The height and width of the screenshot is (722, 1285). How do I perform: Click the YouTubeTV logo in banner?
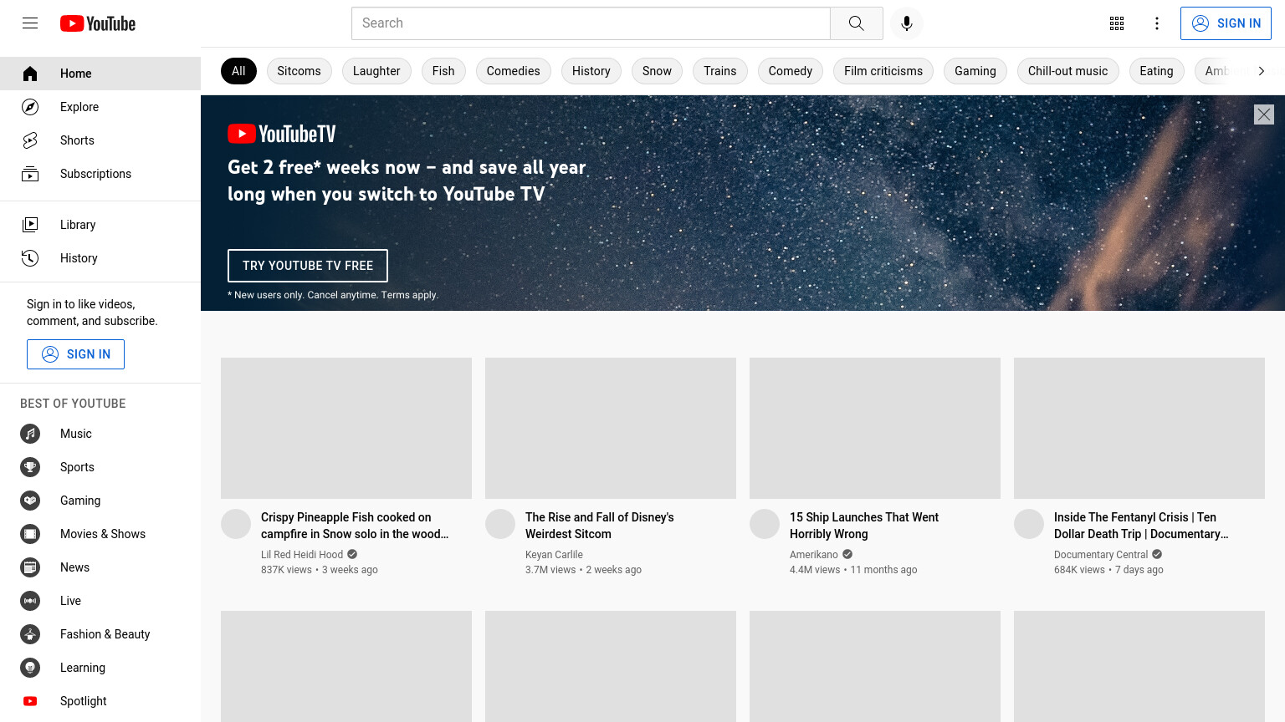click(282, 134)
